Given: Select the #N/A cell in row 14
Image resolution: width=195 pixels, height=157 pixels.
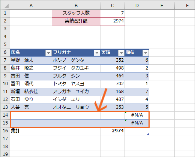Looking at the screenshot, I should coord(137,115).
